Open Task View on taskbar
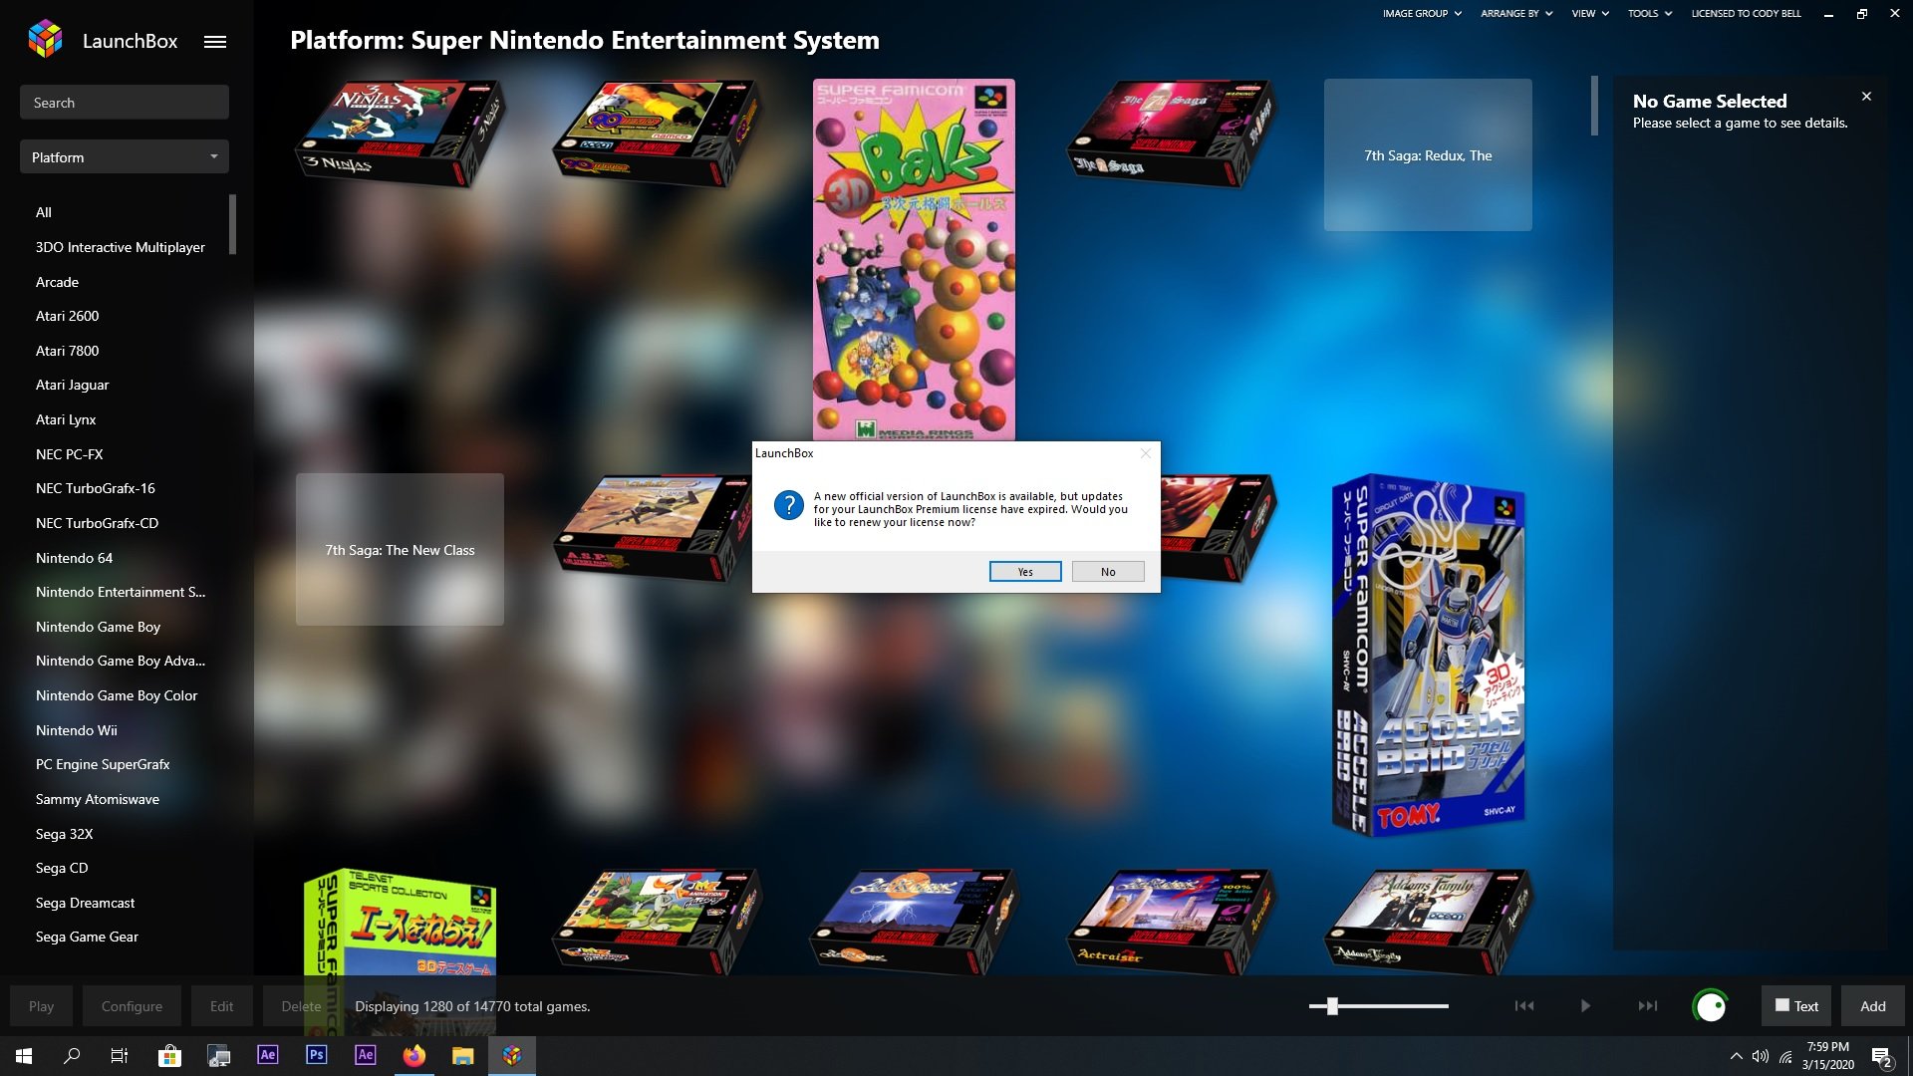The height and width of the screenshot is (1076, 1913). (x=120, y=1056)
